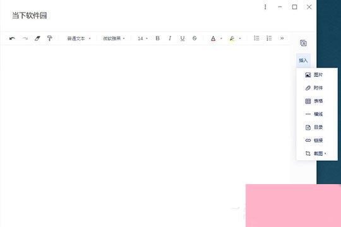Clear formatting with eraser icon
The width and height of the screenshot is (341, 227).
[x=37, y=38]
